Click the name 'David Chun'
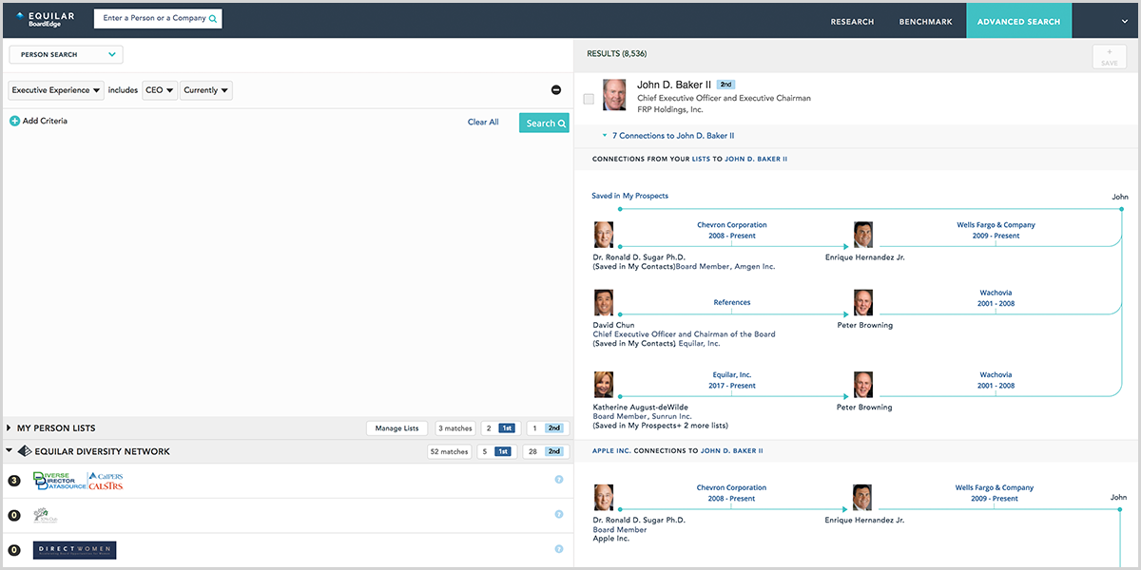Screen dimensions: 1141x570 [x=613, y=326]
